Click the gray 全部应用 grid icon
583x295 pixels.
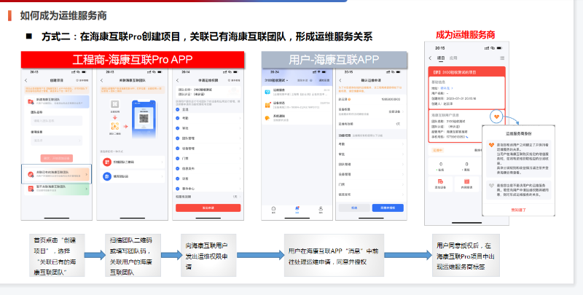pyautogui.click(x=115, y=104)
